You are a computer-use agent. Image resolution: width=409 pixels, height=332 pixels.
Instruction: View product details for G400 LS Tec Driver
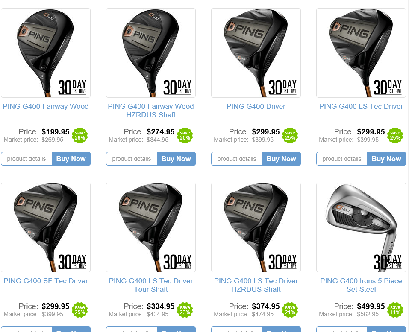pos(342,159)
